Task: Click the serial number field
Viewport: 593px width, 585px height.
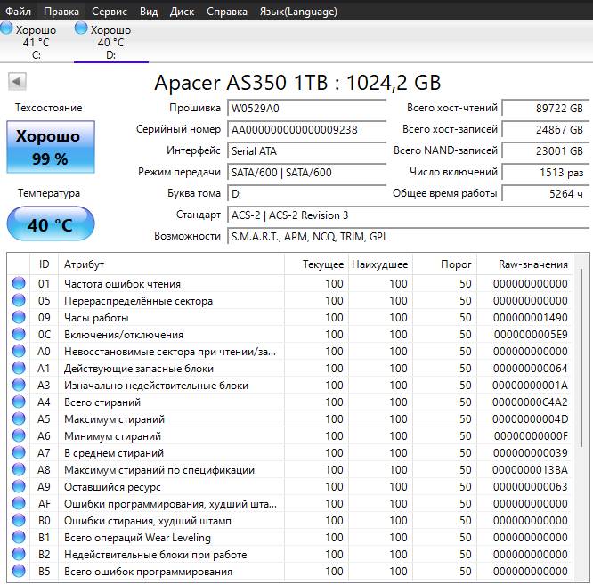Action: [x=306, y=130]
